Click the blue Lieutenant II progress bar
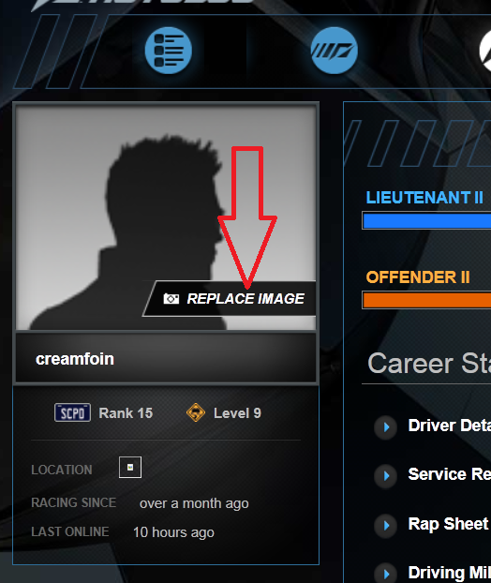Screen dimensions: 491x583 pyautogui.click(x=426, y=220)
